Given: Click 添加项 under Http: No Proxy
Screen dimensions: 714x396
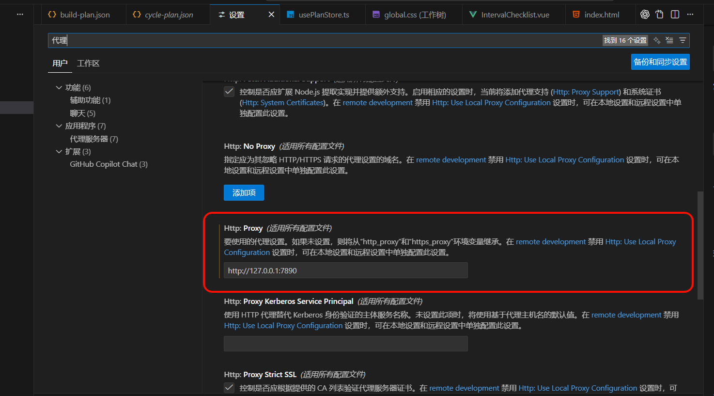Looking at the screenshot, I should point(244,193).
